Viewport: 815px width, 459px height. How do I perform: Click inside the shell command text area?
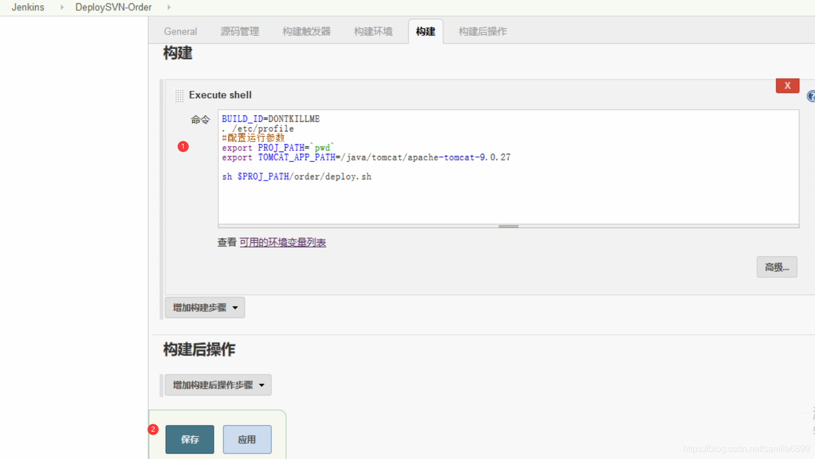(508, 167)
